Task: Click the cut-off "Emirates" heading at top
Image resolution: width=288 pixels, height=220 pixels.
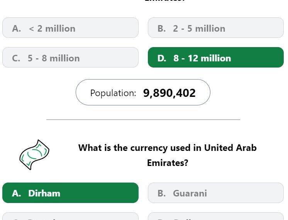Action: coord(165,1)
